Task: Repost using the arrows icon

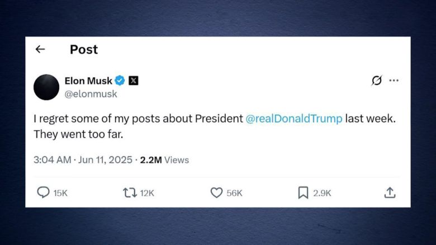Action: click(x=130, y=192)
